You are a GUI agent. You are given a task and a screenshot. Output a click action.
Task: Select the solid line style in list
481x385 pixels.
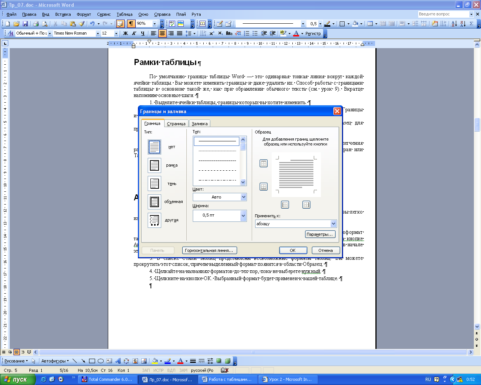click(x=217, y=141)
